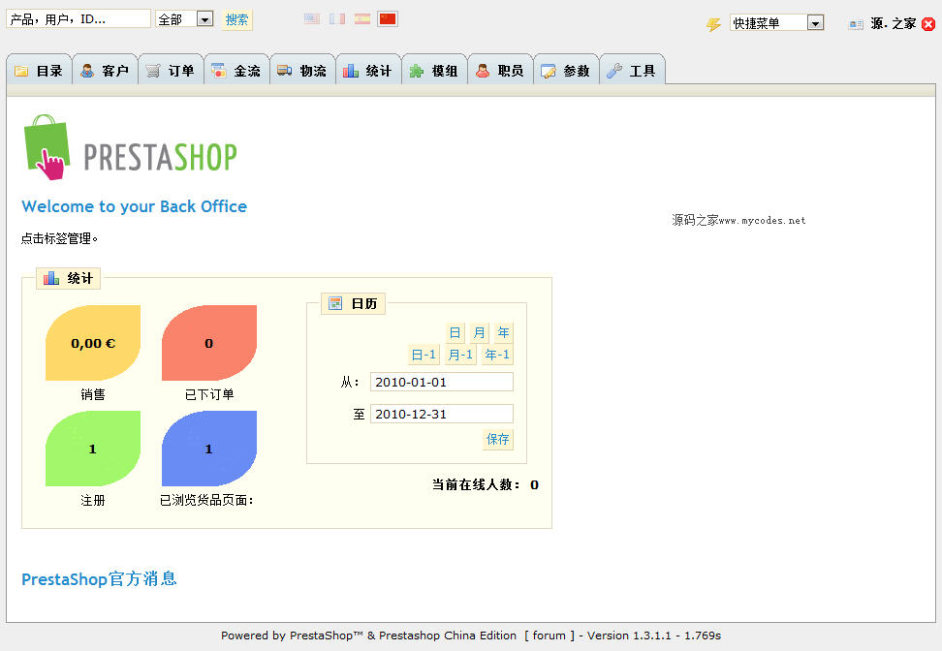942x651 pixels.
Task: Click the 源. 之家 user name
Action: click(894, 23)
